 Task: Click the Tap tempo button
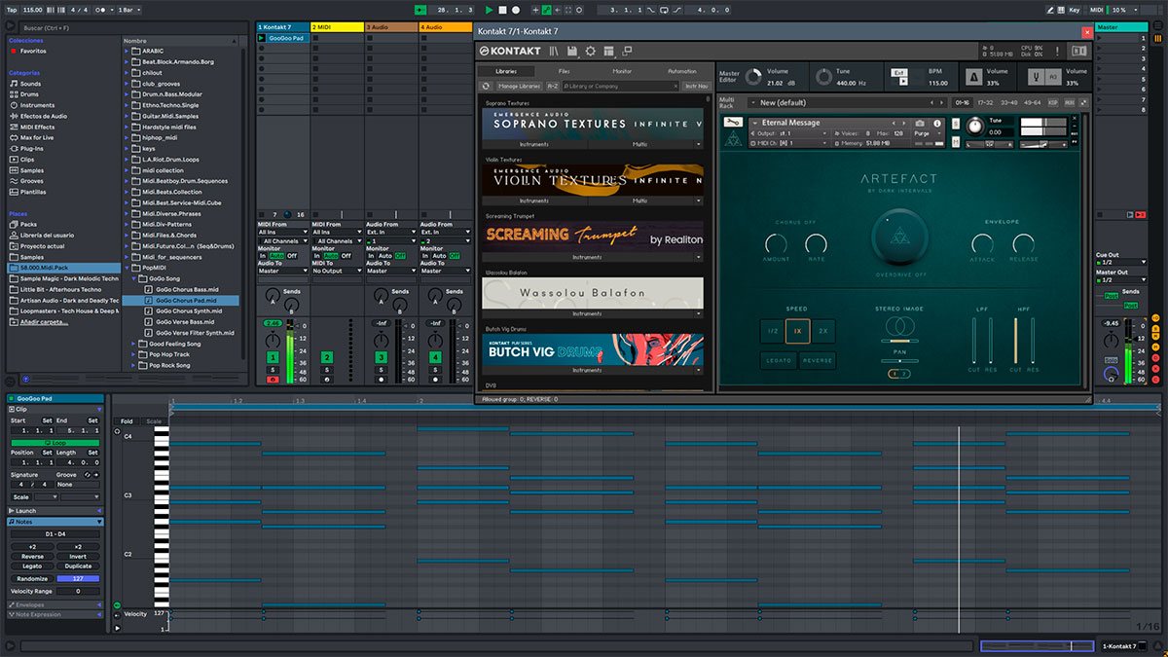click(12, 9)
